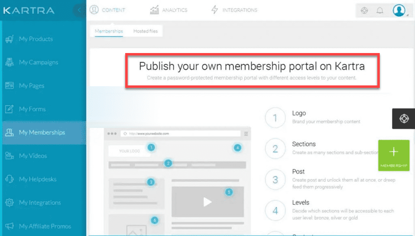The image size is (415, 236).
Task: Click the My Affiliate Promos megaphone icon
Action: coord(9,226)
